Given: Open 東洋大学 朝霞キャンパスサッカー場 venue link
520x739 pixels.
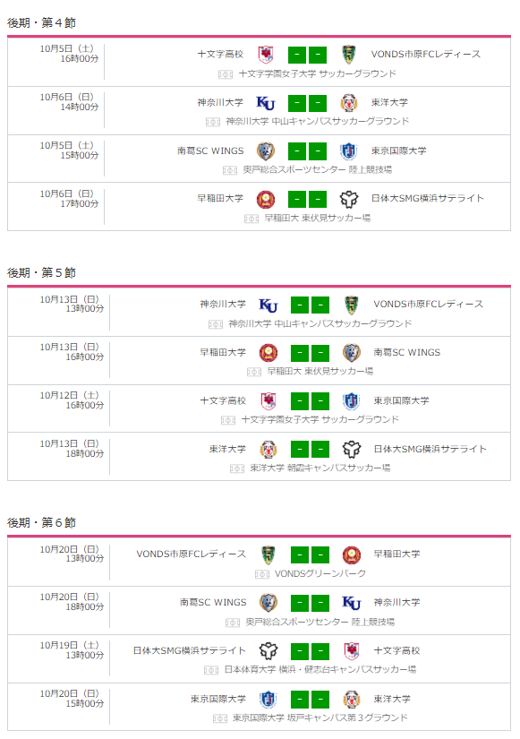Looking at the screenshot, I should pos(320,468).
